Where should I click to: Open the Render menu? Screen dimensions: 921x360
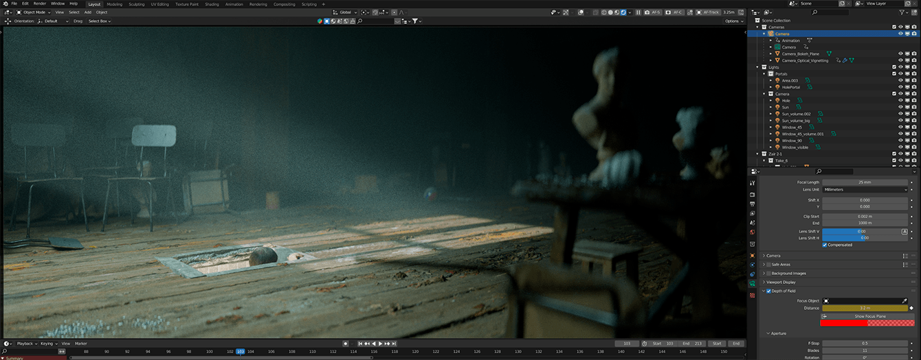click(x=40, y=3)
